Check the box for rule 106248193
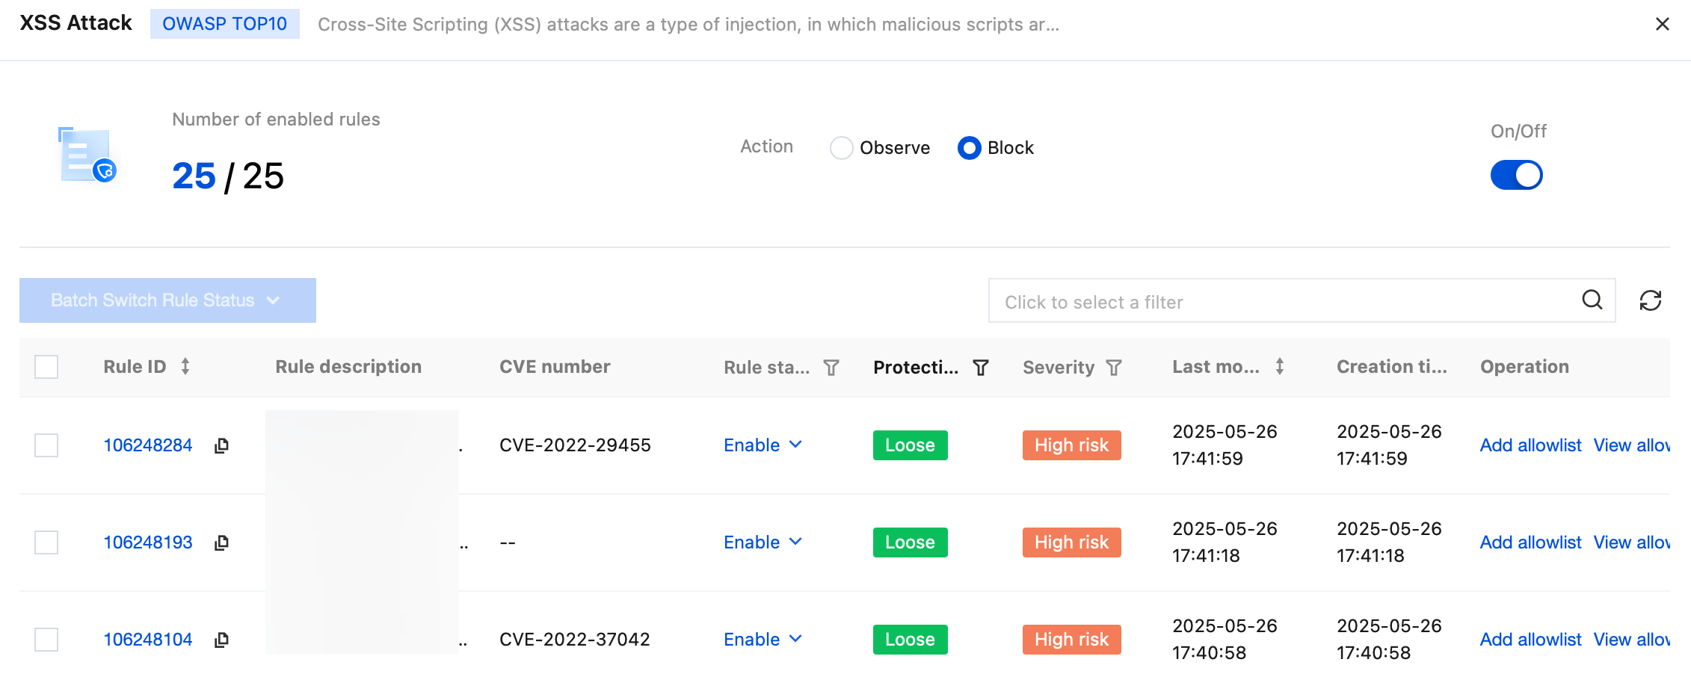 point(46,542)
